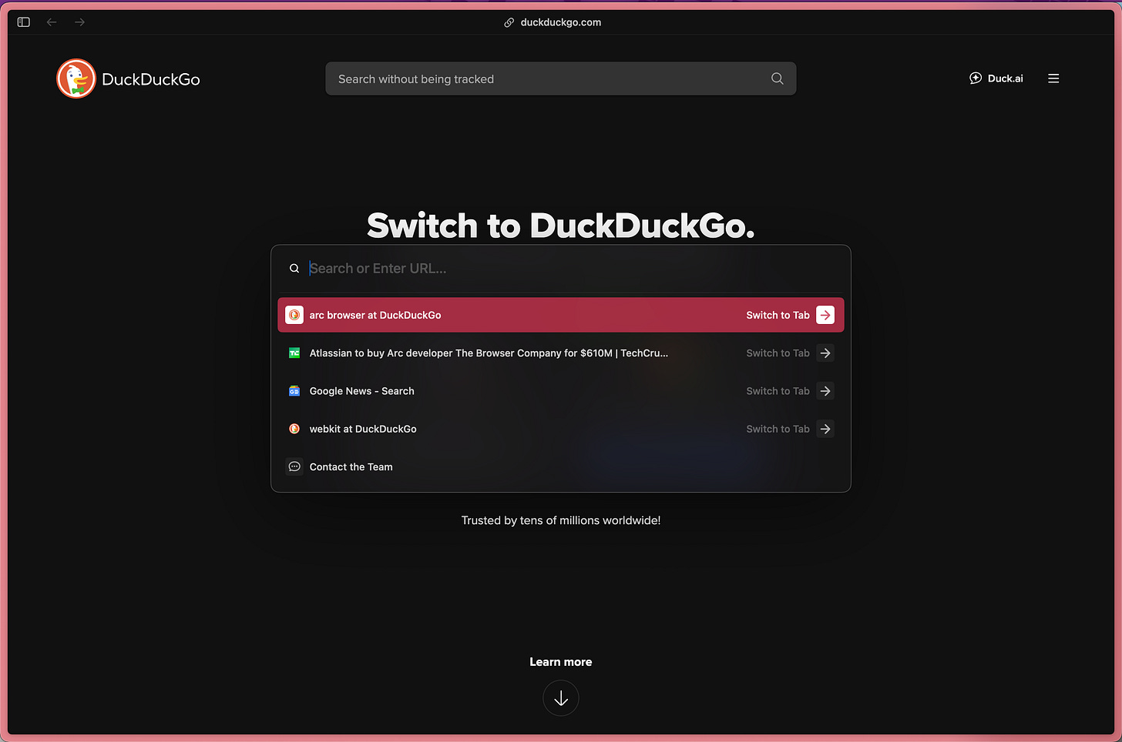1122x742 pixels.
Task: Click Switch to Tab on Atlassian row
Action: click(x=778, y=353)
